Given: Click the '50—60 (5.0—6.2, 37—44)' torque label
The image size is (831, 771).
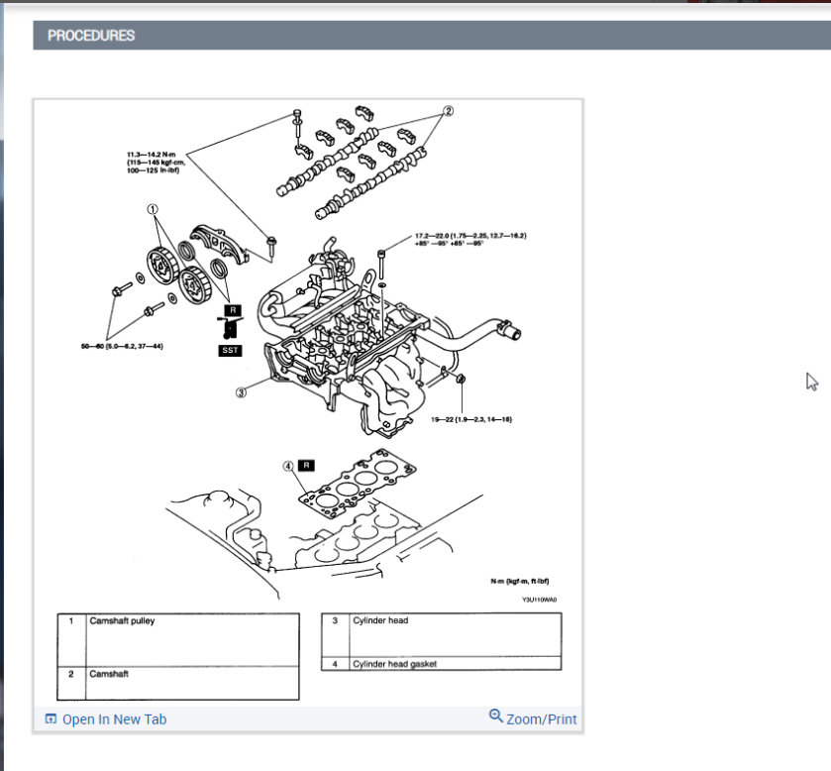Looking at the screenshot, I should tap(122, 346).
